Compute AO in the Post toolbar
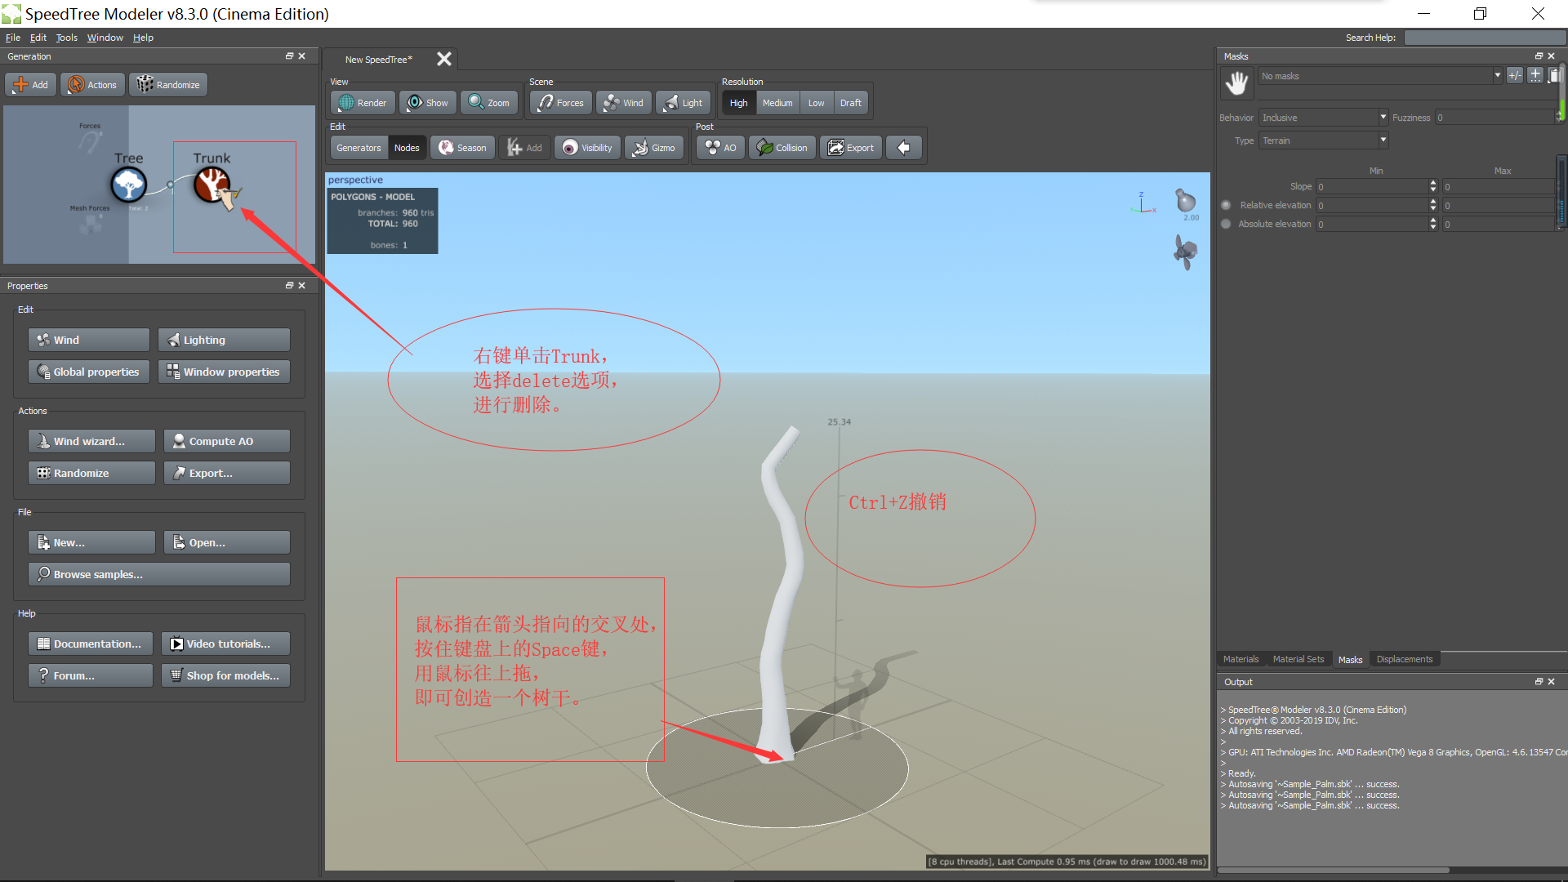 click(719, 147)
